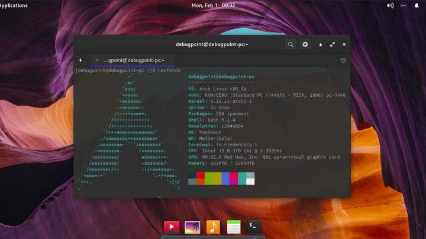Open the Applications menu
426x239 pixels.
pos(14,5)
